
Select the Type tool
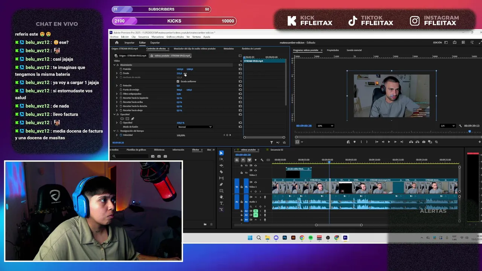point(221,203)
